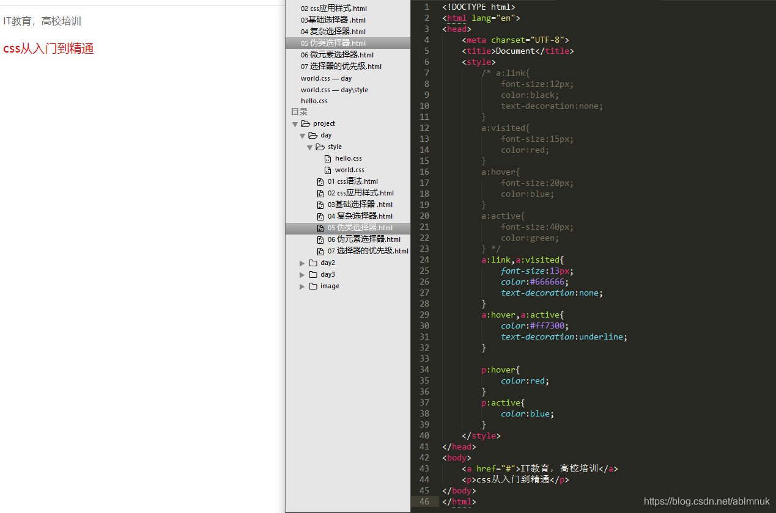This screenshot has height=513, width=776.
Task: Expand the image folder arrow
Action: (x=302, y=286)
